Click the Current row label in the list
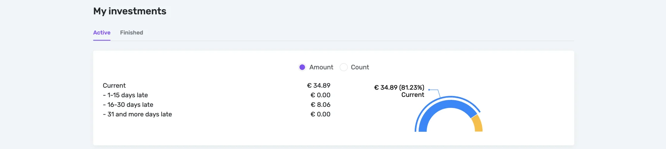Viewport: 666px width, 149px height. pyautogui.click(x=114, y=86)
